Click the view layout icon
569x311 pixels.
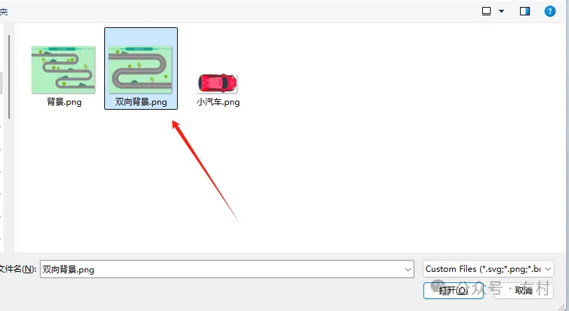(486, 11)
